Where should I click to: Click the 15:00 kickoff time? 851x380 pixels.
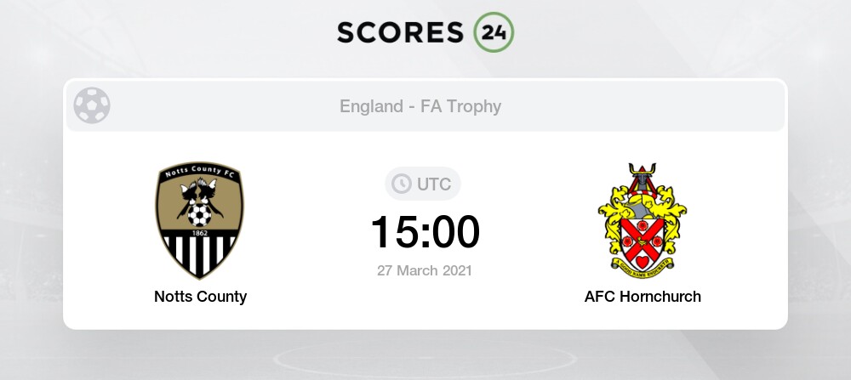[x=425, y=232]
